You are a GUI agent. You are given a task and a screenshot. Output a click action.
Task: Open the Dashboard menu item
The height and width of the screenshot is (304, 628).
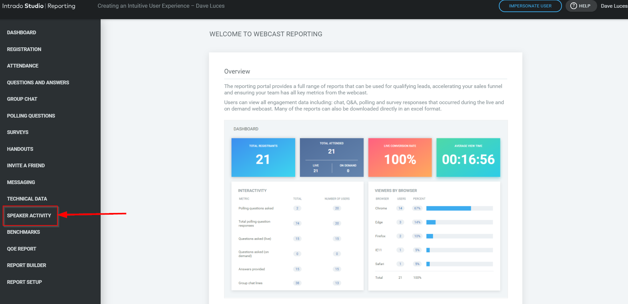click(21, 33)
